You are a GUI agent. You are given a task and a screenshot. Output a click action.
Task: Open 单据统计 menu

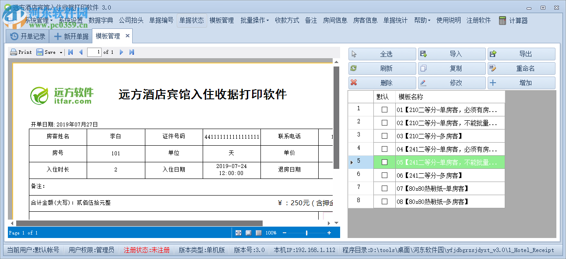395,20
